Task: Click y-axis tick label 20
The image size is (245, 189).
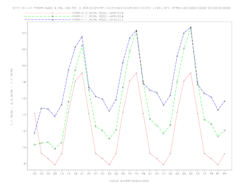Action: pos(24,66)
